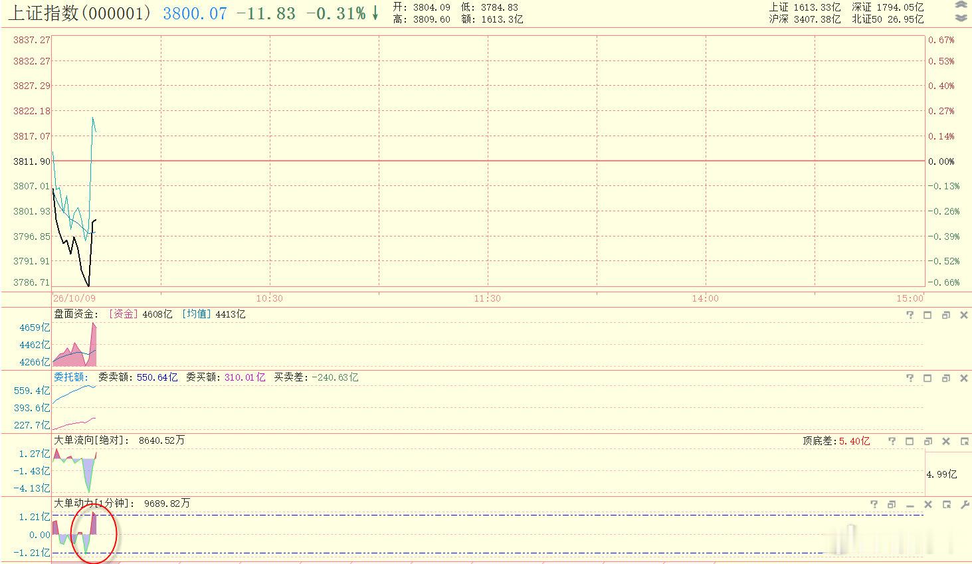This screenshot has height=564, width=972.
Task: Maximize the 大单流向 indicator panel
Action: pyautogui.click(x=910, y=441)
